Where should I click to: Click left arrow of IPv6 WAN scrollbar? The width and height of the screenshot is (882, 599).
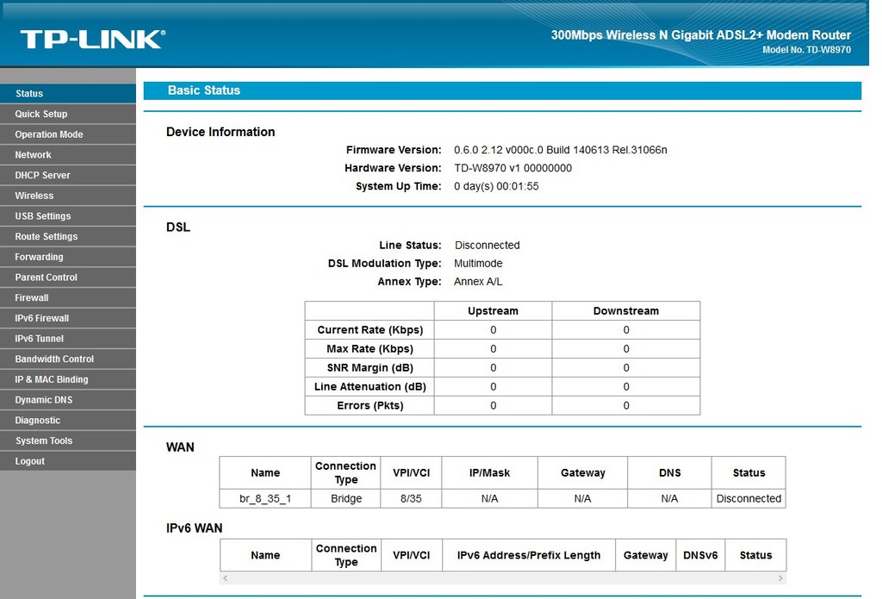pos(225,578)
